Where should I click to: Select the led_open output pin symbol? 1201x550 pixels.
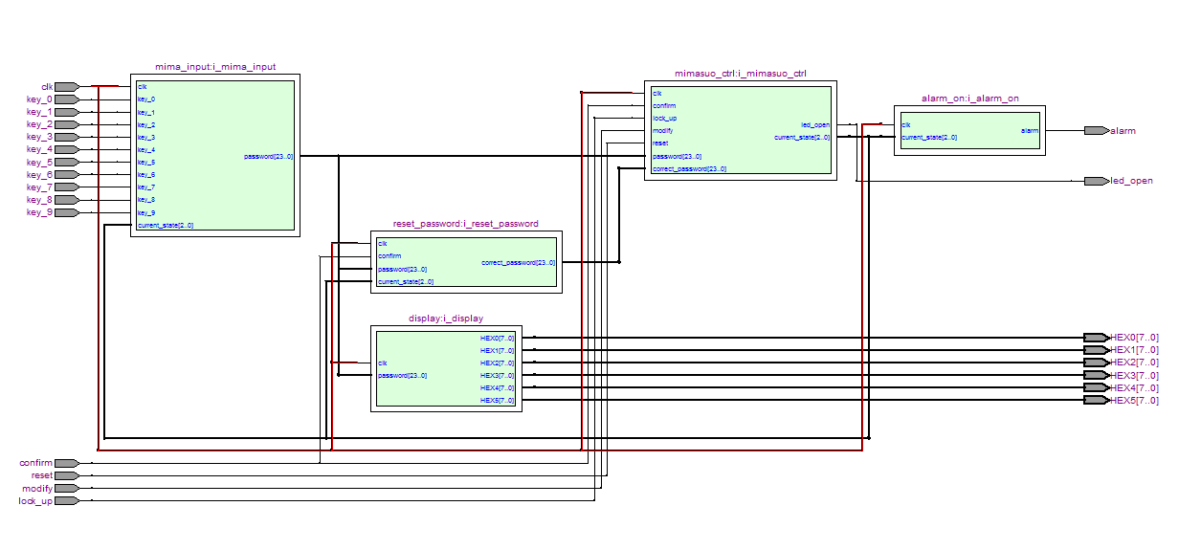click(1096, 181)
